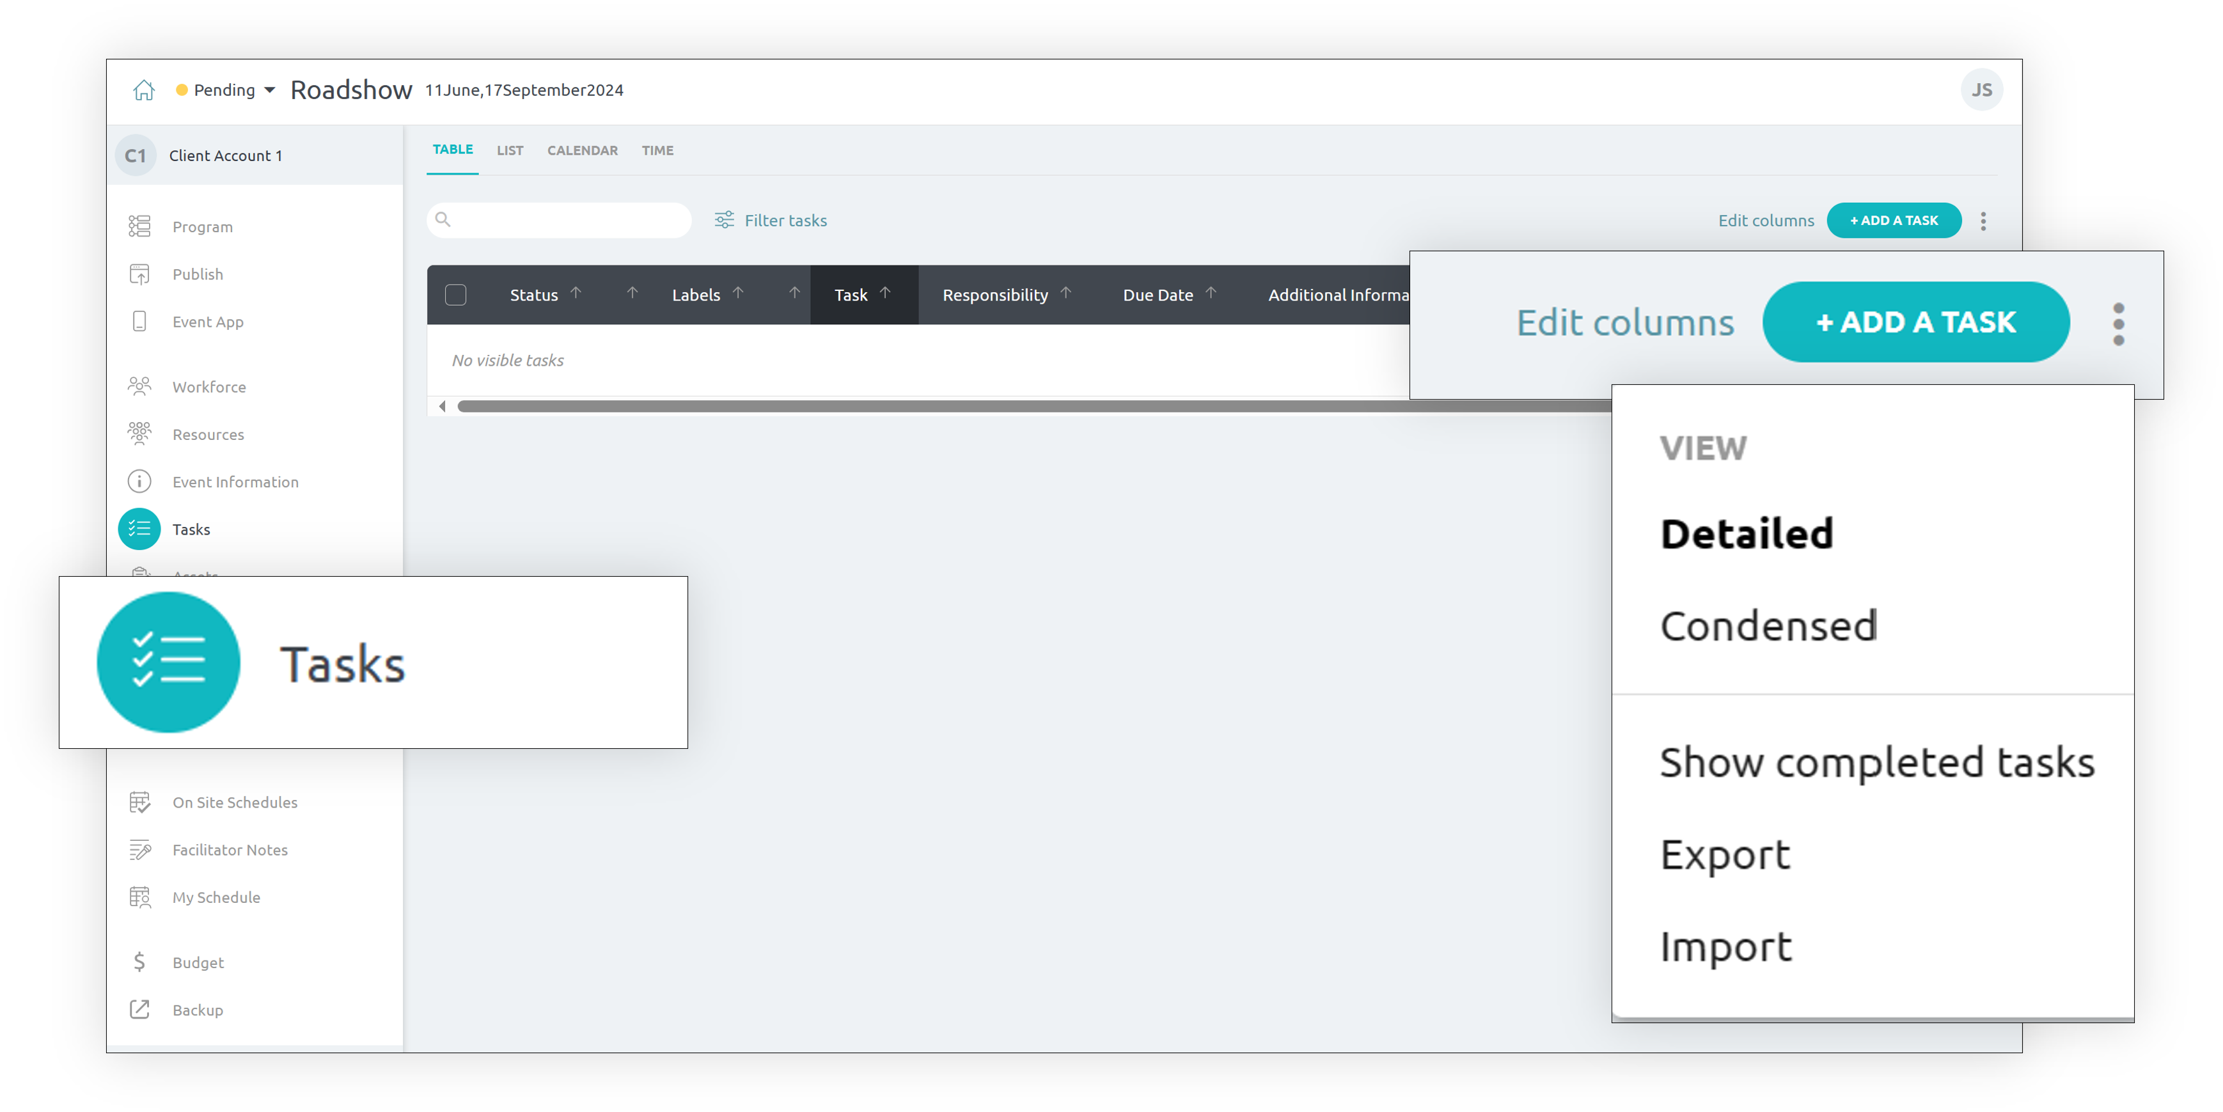Open the Event Information sidebar item
The image size is (2223, 1112).
pos(235,482)
